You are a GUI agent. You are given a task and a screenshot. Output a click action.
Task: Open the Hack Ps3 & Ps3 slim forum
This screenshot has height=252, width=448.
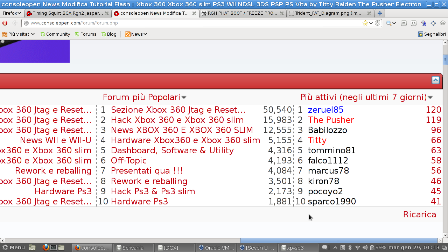pos(153,191)
